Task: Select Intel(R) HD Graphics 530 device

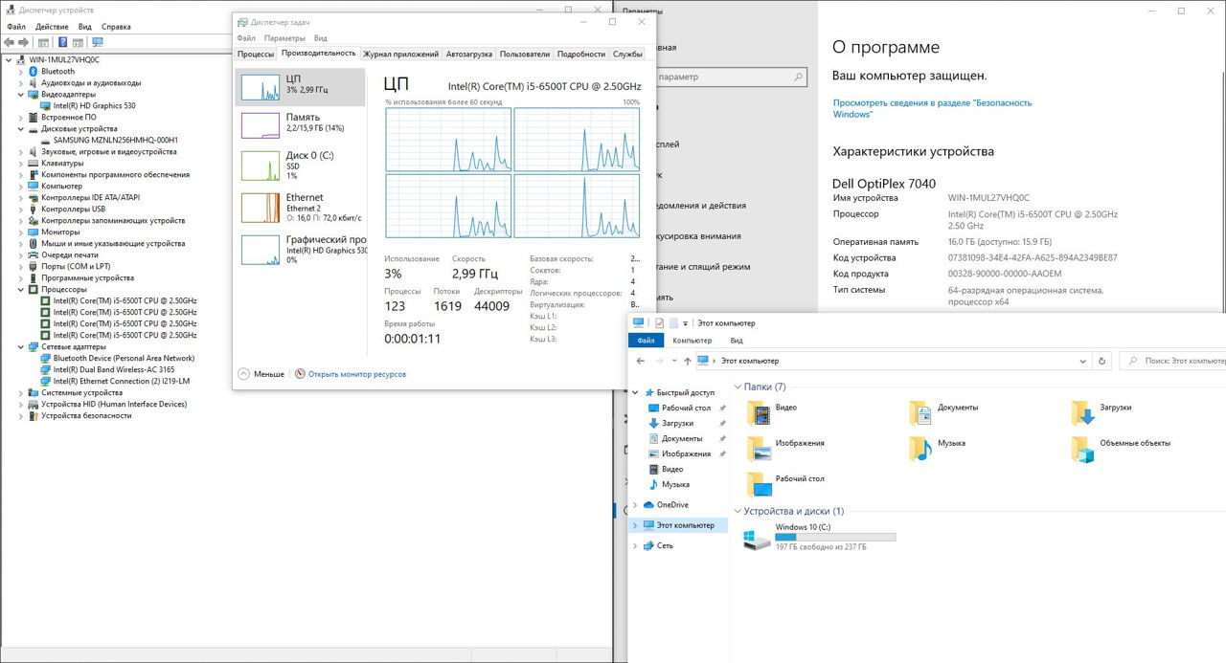Action: click(x=94, y=106)
